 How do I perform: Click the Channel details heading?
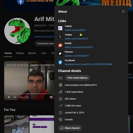[x=69, y=71]
